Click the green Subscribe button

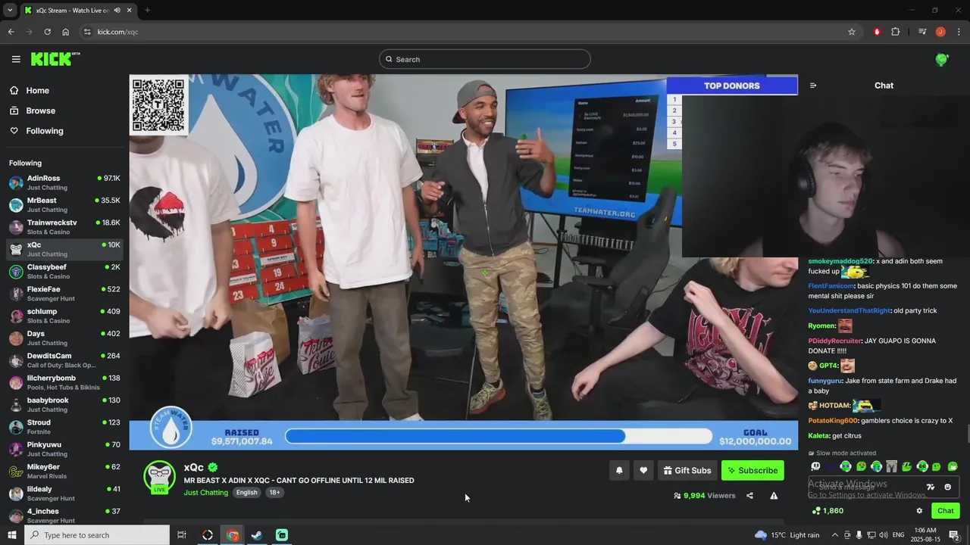[x=753, y=471]
